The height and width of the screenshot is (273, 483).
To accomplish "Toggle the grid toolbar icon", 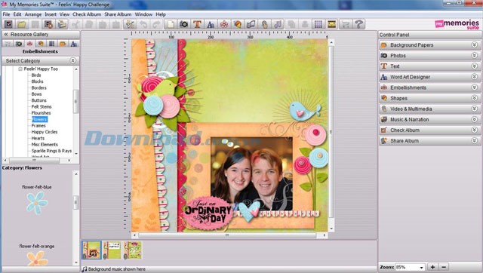I will [318, 24].
